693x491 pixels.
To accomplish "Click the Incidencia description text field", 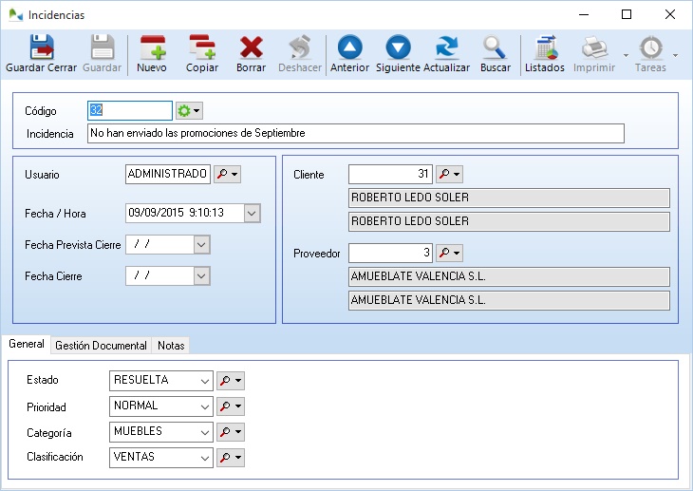I will pyautogui.click(x=355, y=134).
